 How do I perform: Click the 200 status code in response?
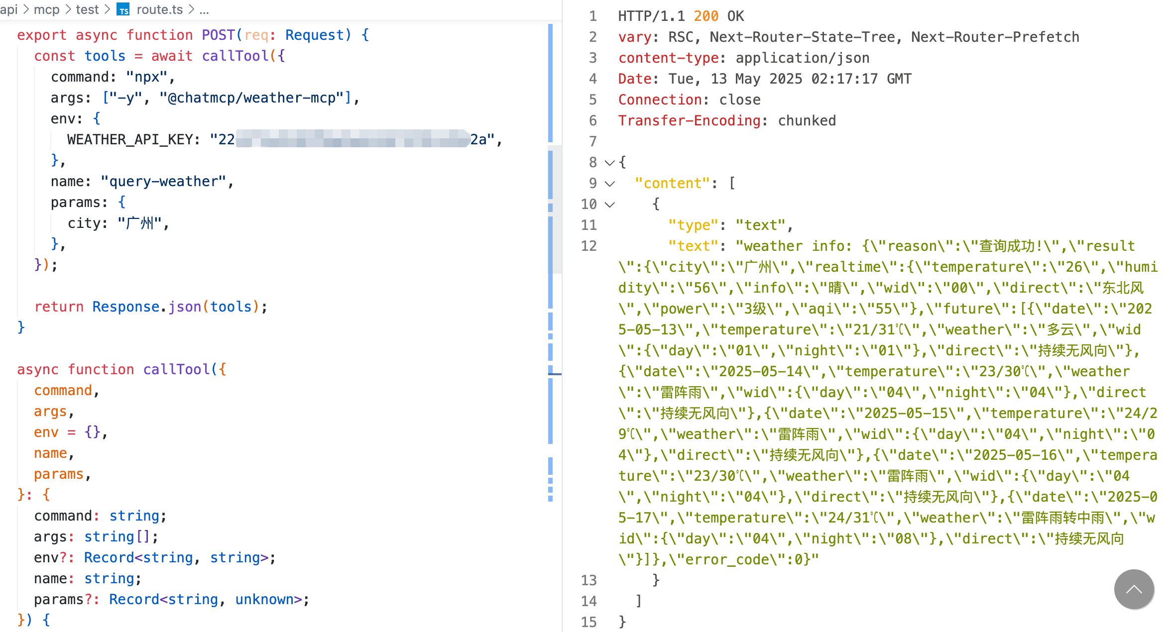705,16
